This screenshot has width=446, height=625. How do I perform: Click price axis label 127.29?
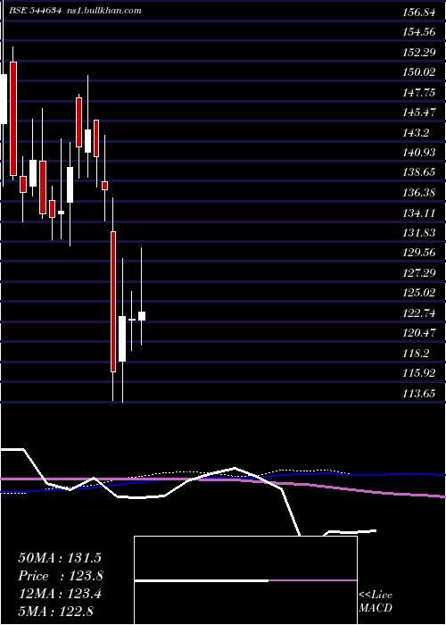[419, 272]
